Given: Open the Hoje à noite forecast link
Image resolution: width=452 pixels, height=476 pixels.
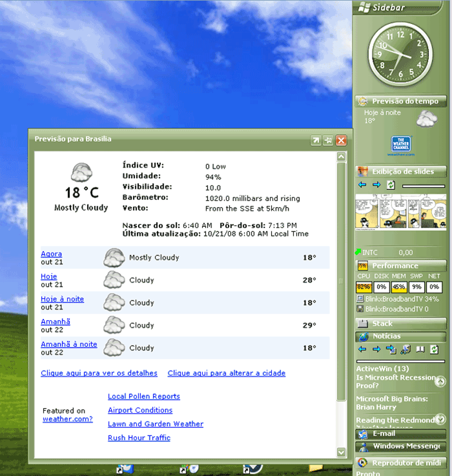Looking at the screenshot, I should click(62, 299).
